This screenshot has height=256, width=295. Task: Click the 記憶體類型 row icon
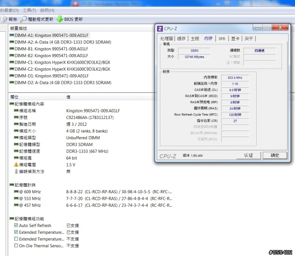[x=16, y=144]
